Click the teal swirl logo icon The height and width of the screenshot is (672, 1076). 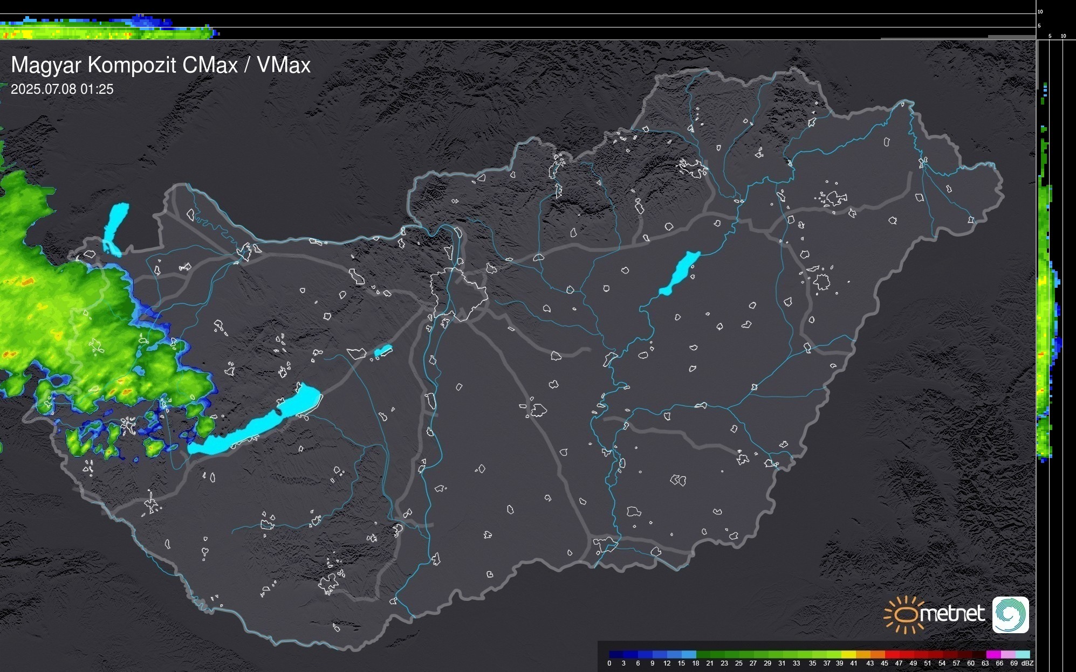click(1010, 615)
